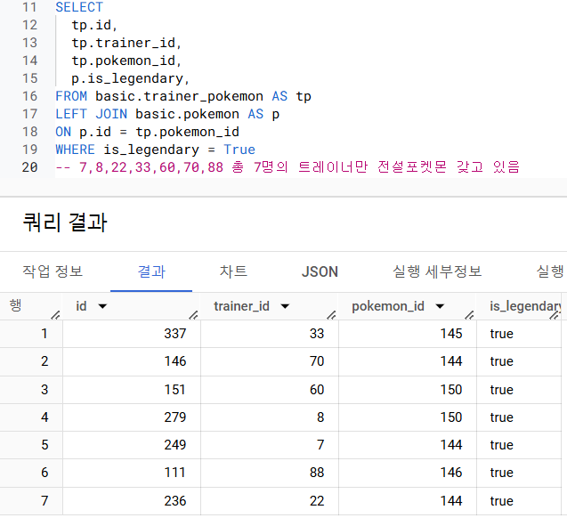Open the trainer_id column dropdown arrow
The width and height of the screenshot is (567, 518).
coord(286,306)
